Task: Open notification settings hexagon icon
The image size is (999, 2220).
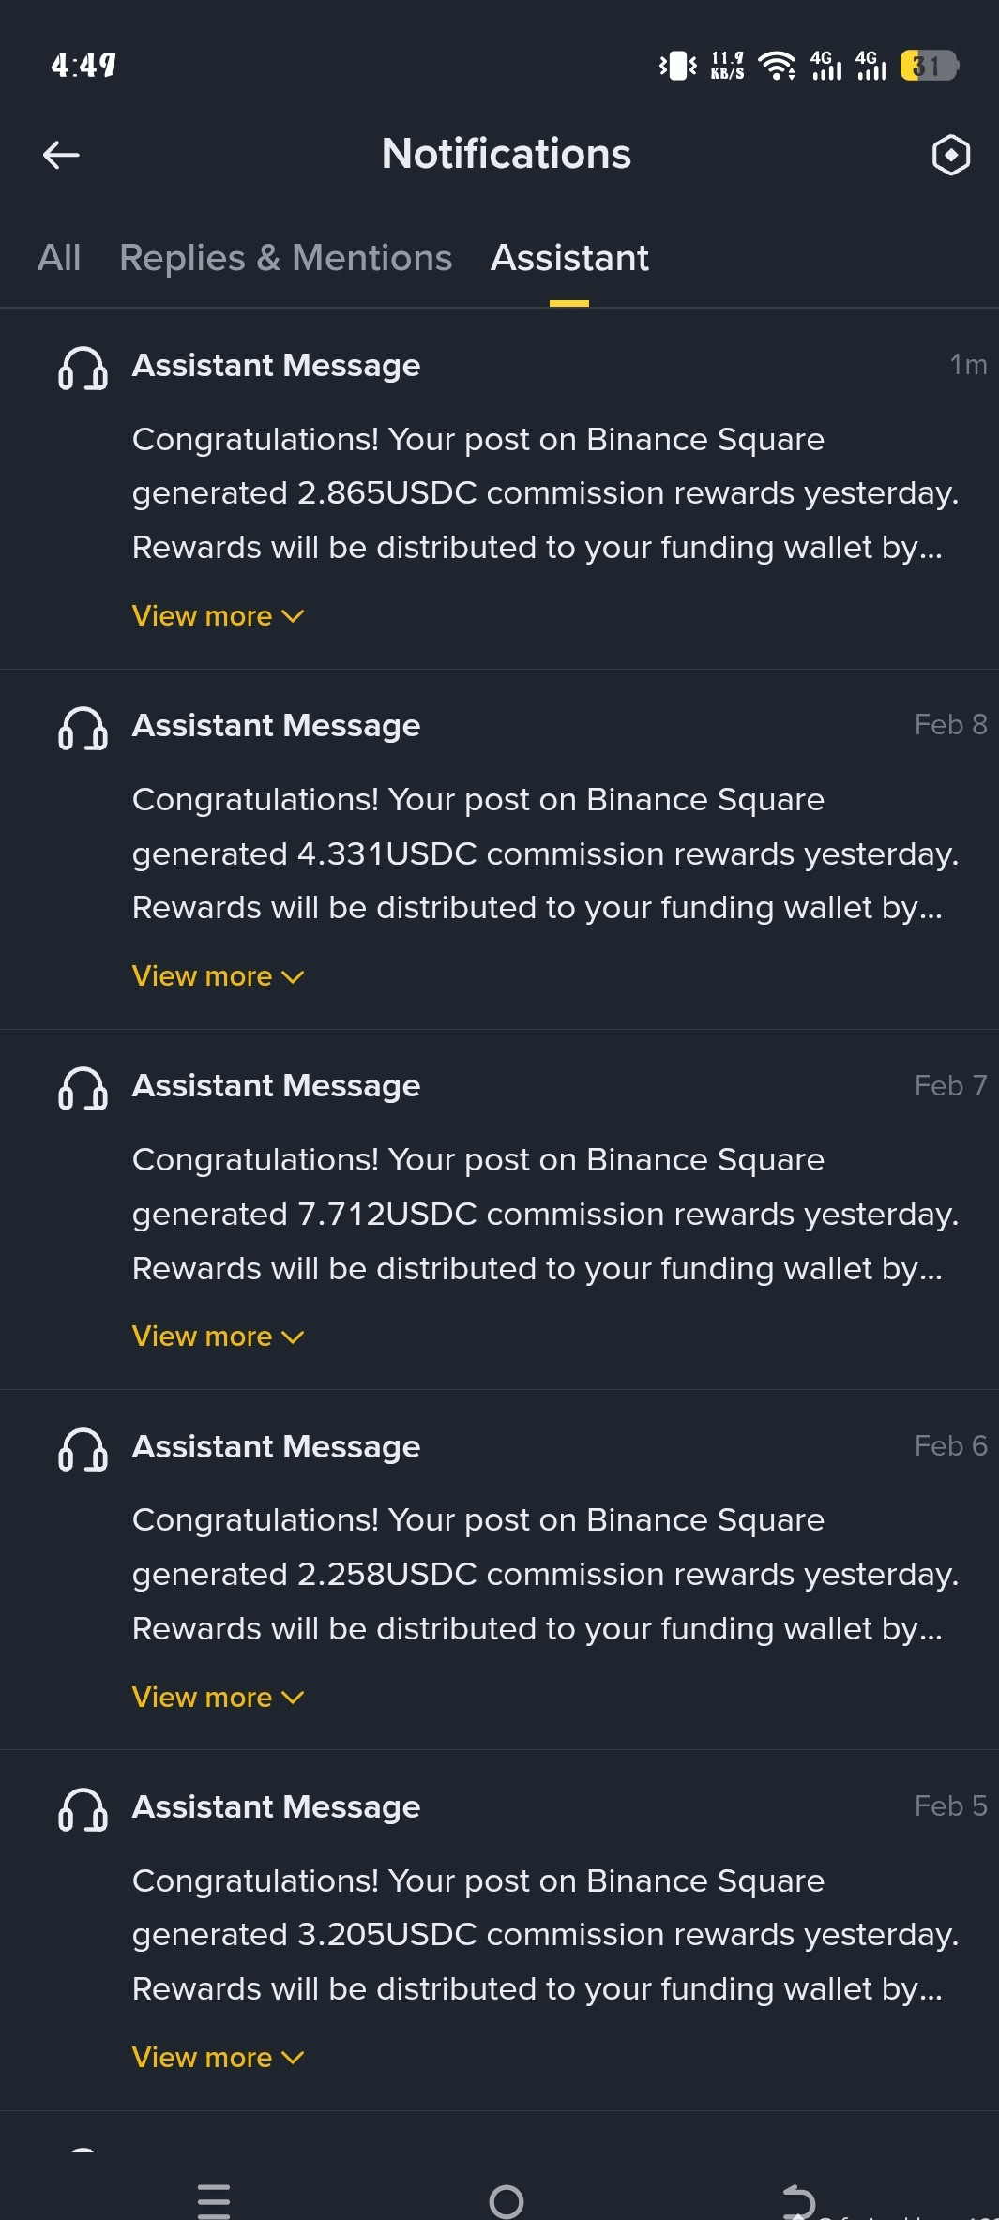Action: point(950,155)
